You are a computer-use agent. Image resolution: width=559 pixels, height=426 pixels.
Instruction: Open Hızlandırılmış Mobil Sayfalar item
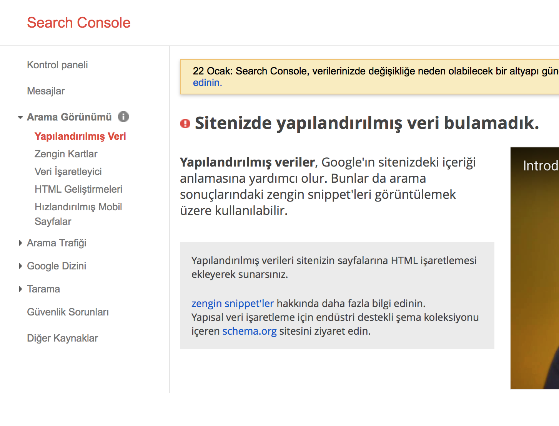[x=78, y=214]
